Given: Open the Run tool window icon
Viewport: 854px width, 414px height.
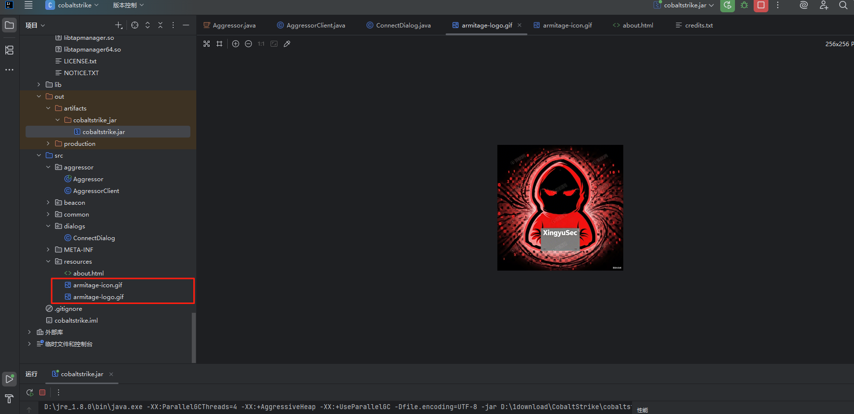Looking at the screenshot, I should pos(9,379).
